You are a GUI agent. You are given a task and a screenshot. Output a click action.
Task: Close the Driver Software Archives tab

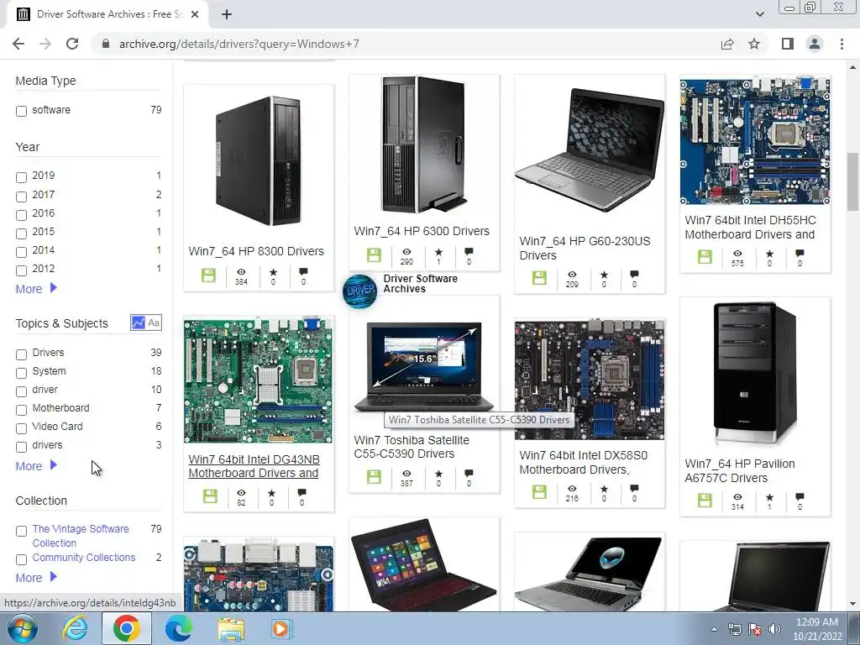tap(195, 14)
